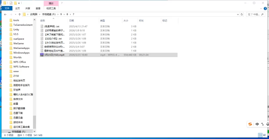269x139 pixels.
Task: Click the Forward navigation arrow
Action: pyautogui.click(x=11, y=14)
